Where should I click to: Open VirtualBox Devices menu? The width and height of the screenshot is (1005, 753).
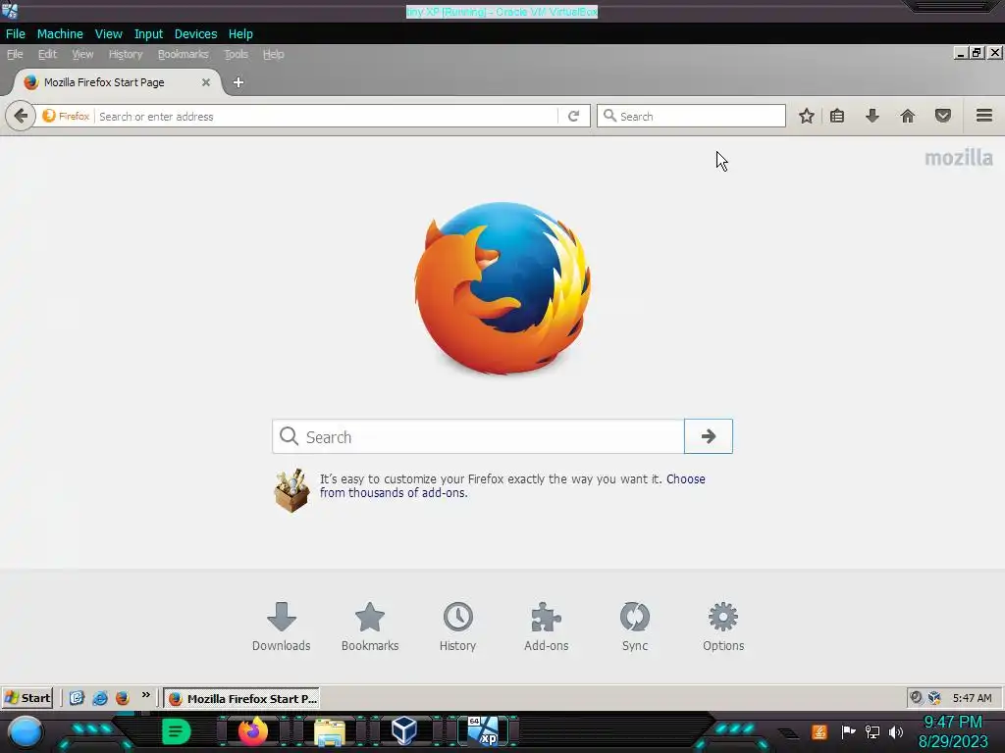point(195,34)
